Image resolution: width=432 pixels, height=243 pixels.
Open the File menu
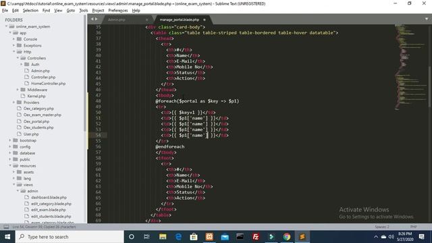[5, 11]
